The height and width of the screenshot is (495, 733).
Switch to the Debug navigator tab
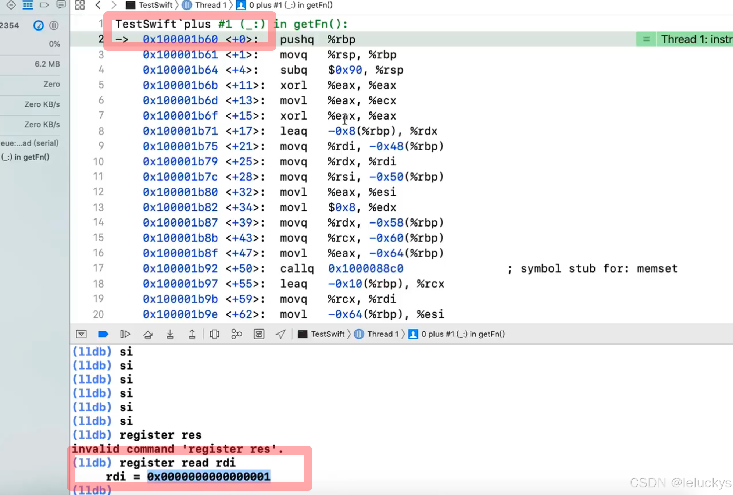[x=28, y=5]
